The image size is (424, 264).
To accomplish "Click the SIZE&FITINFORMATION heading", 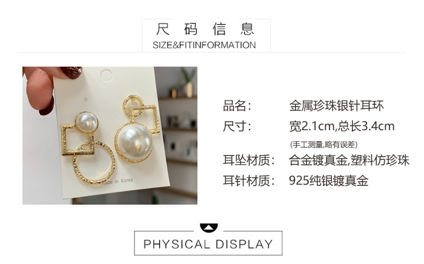I will pyautogui.click(x=204, y=45).
